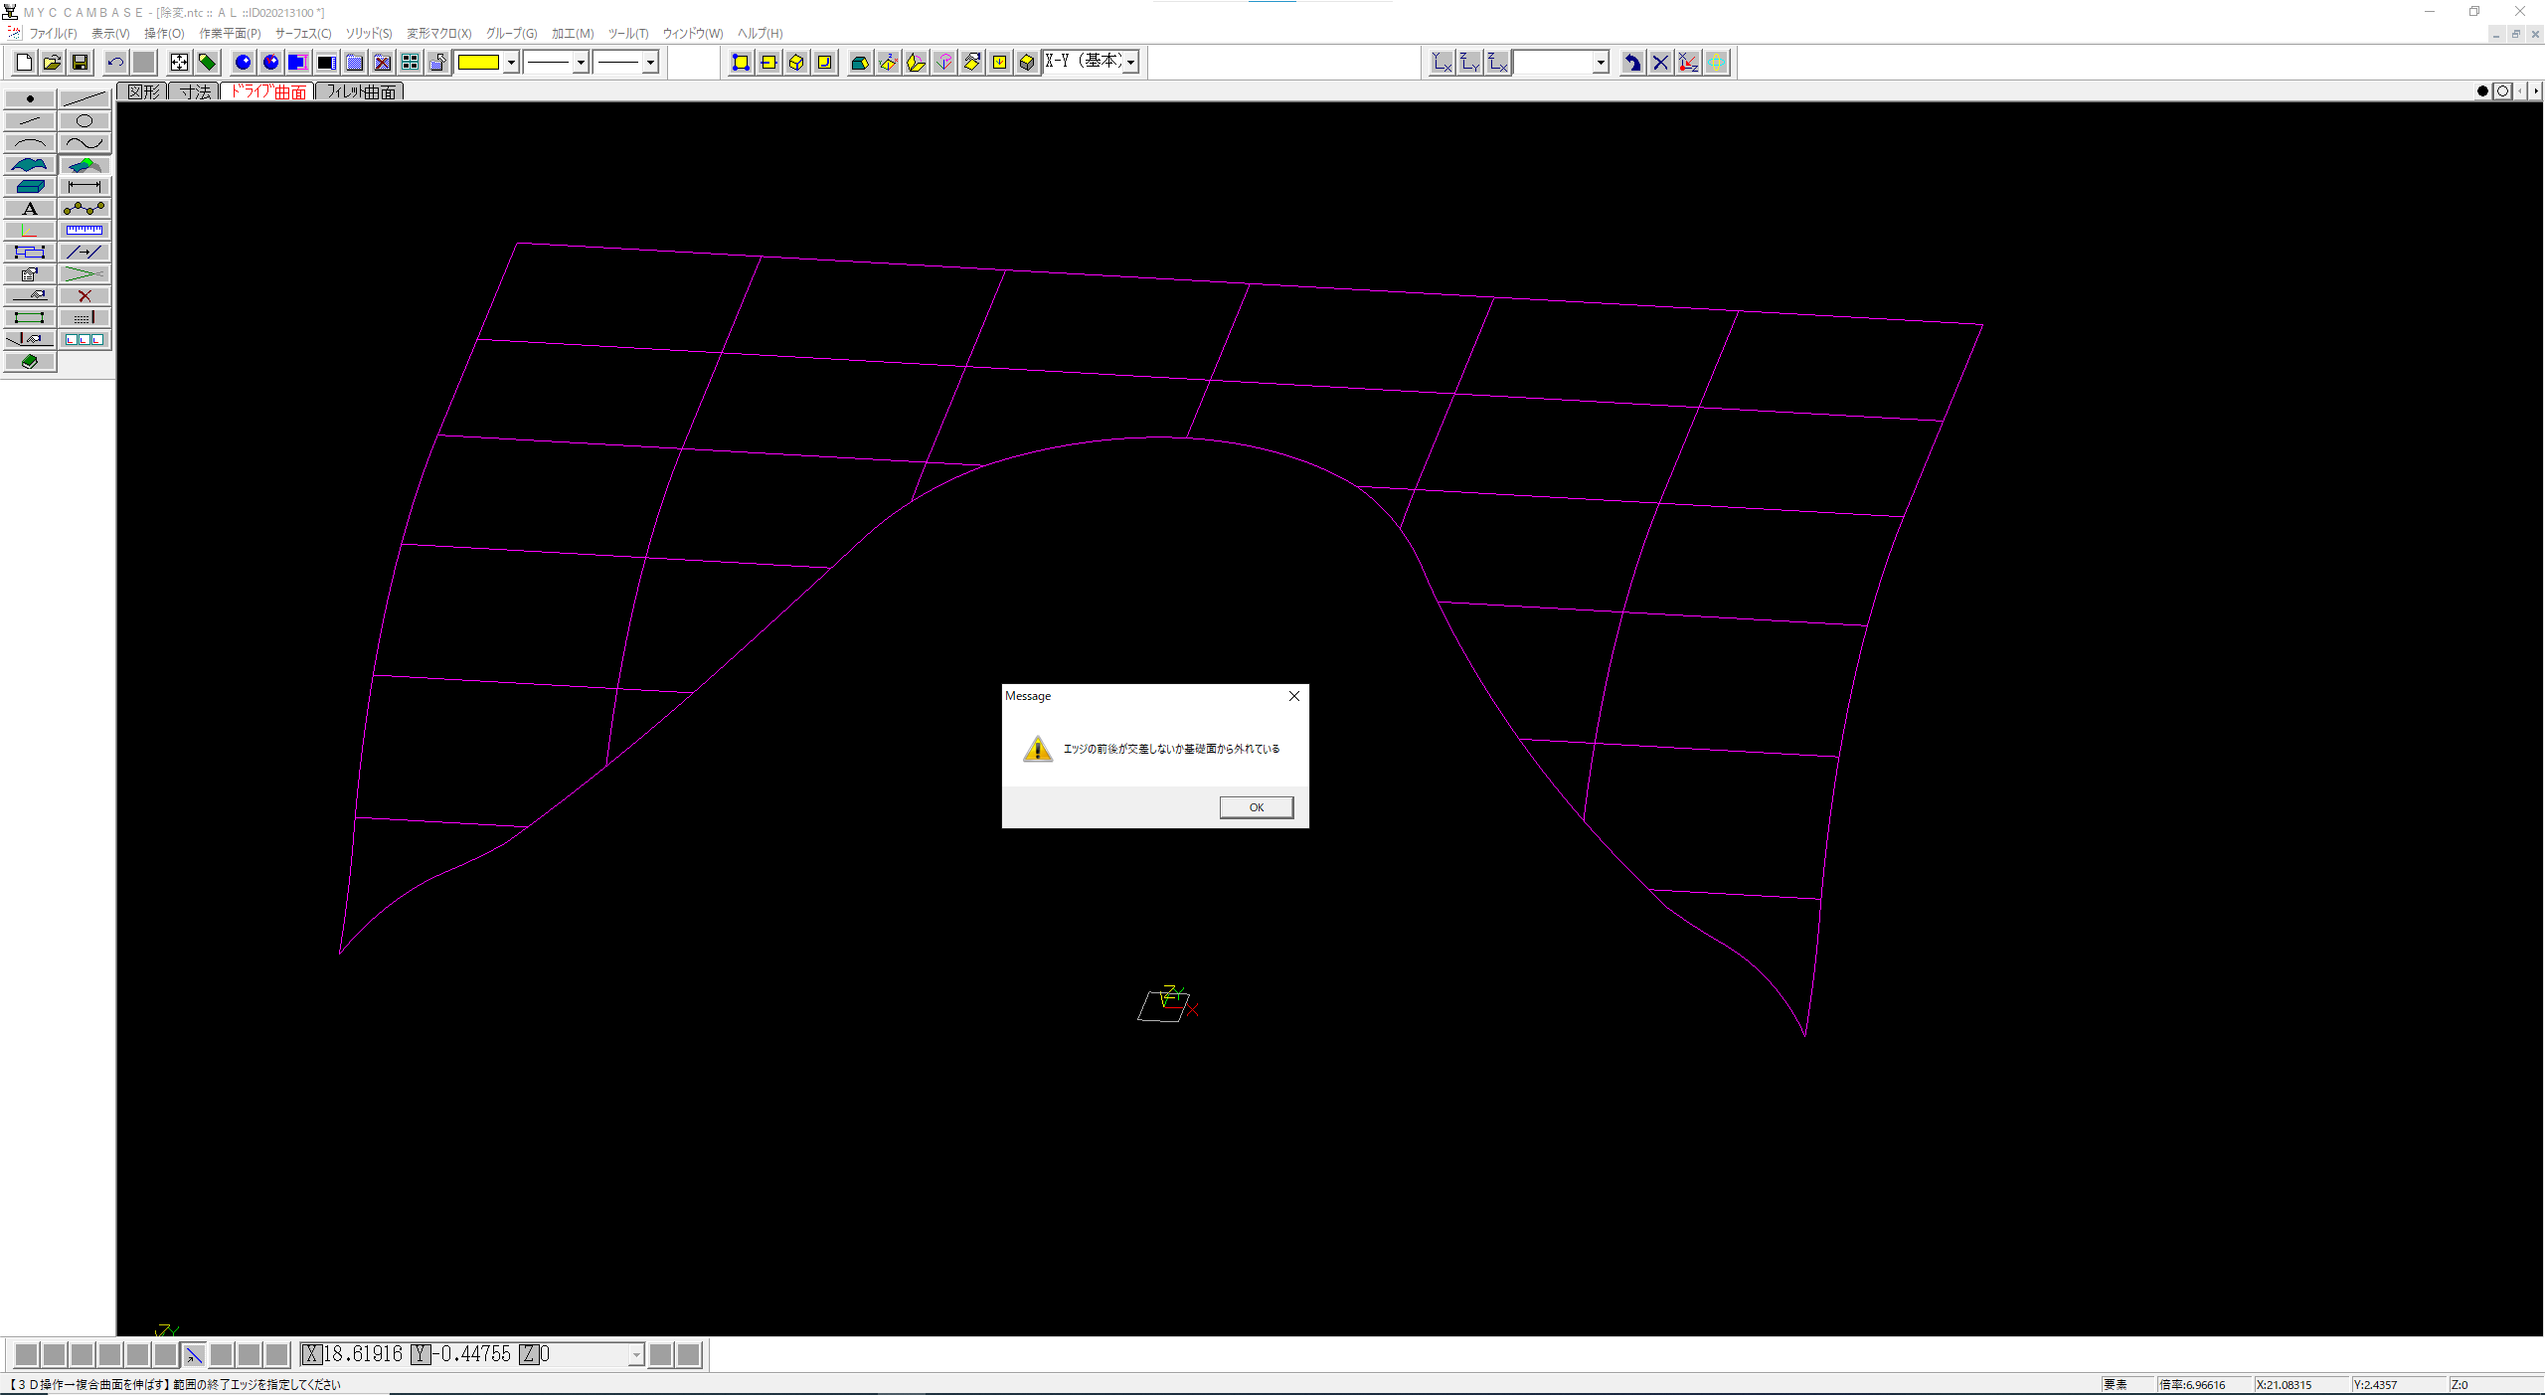Select the text 'A' tool

click(x=30, y=208)
